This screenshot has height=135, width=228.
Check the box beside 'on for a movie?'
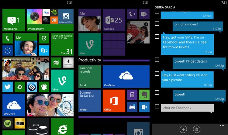click(x=157, y=24)
